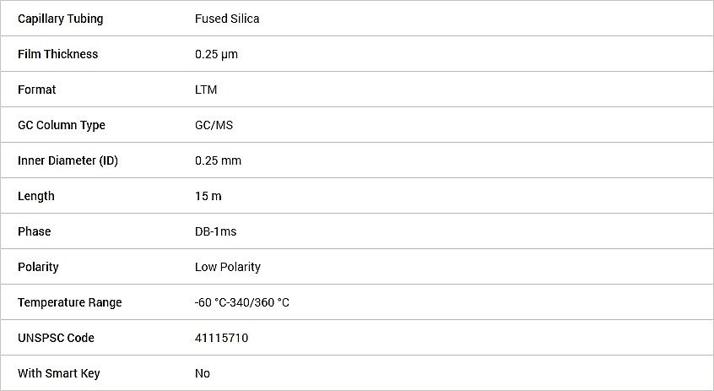Select the 0.25 mm inner diameter value
This screenshot has width=714, height=391.
point(218,160)
